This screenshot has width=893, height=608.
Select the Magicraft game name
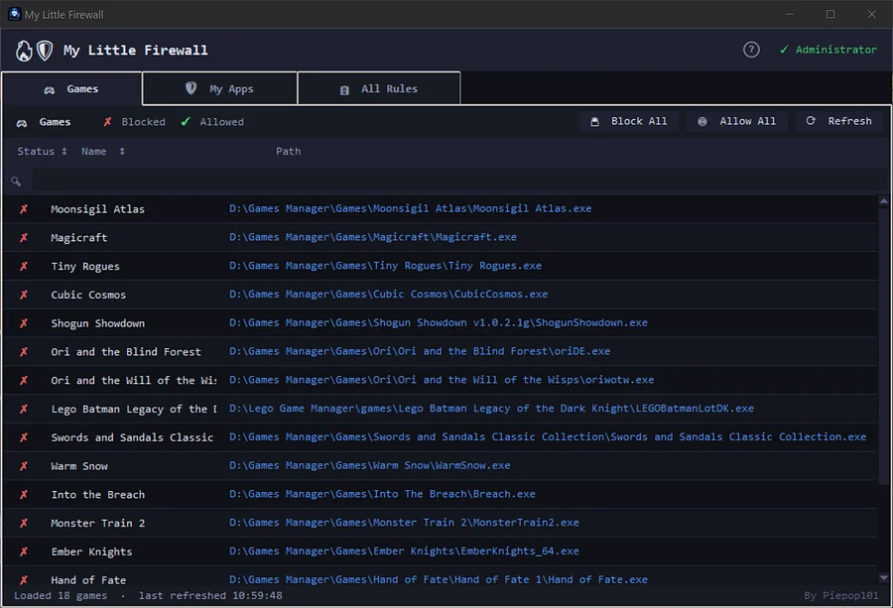pos(78,237)
